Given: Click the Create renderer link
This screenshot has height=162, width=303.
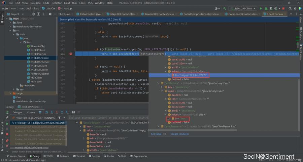Looking at the screenshot, I should (179, 134).
